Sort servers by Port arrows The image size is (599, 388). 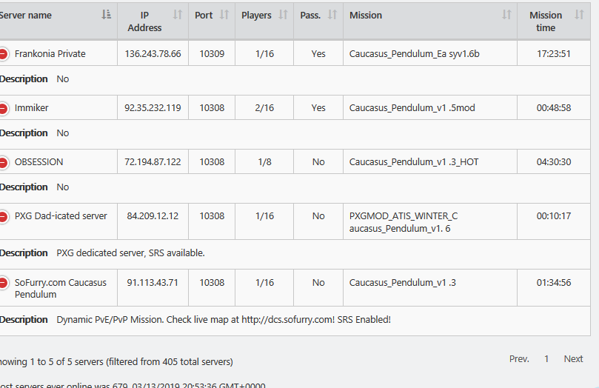(224, 15)
